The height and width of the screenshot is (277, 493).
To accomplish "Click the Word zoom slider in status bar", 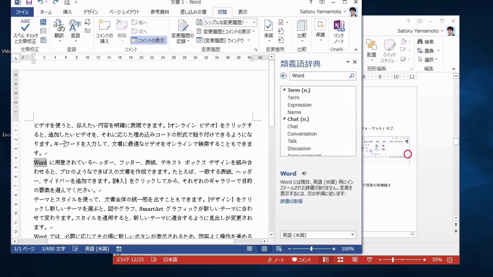I will pyautogui.click(x=311, y=249).
